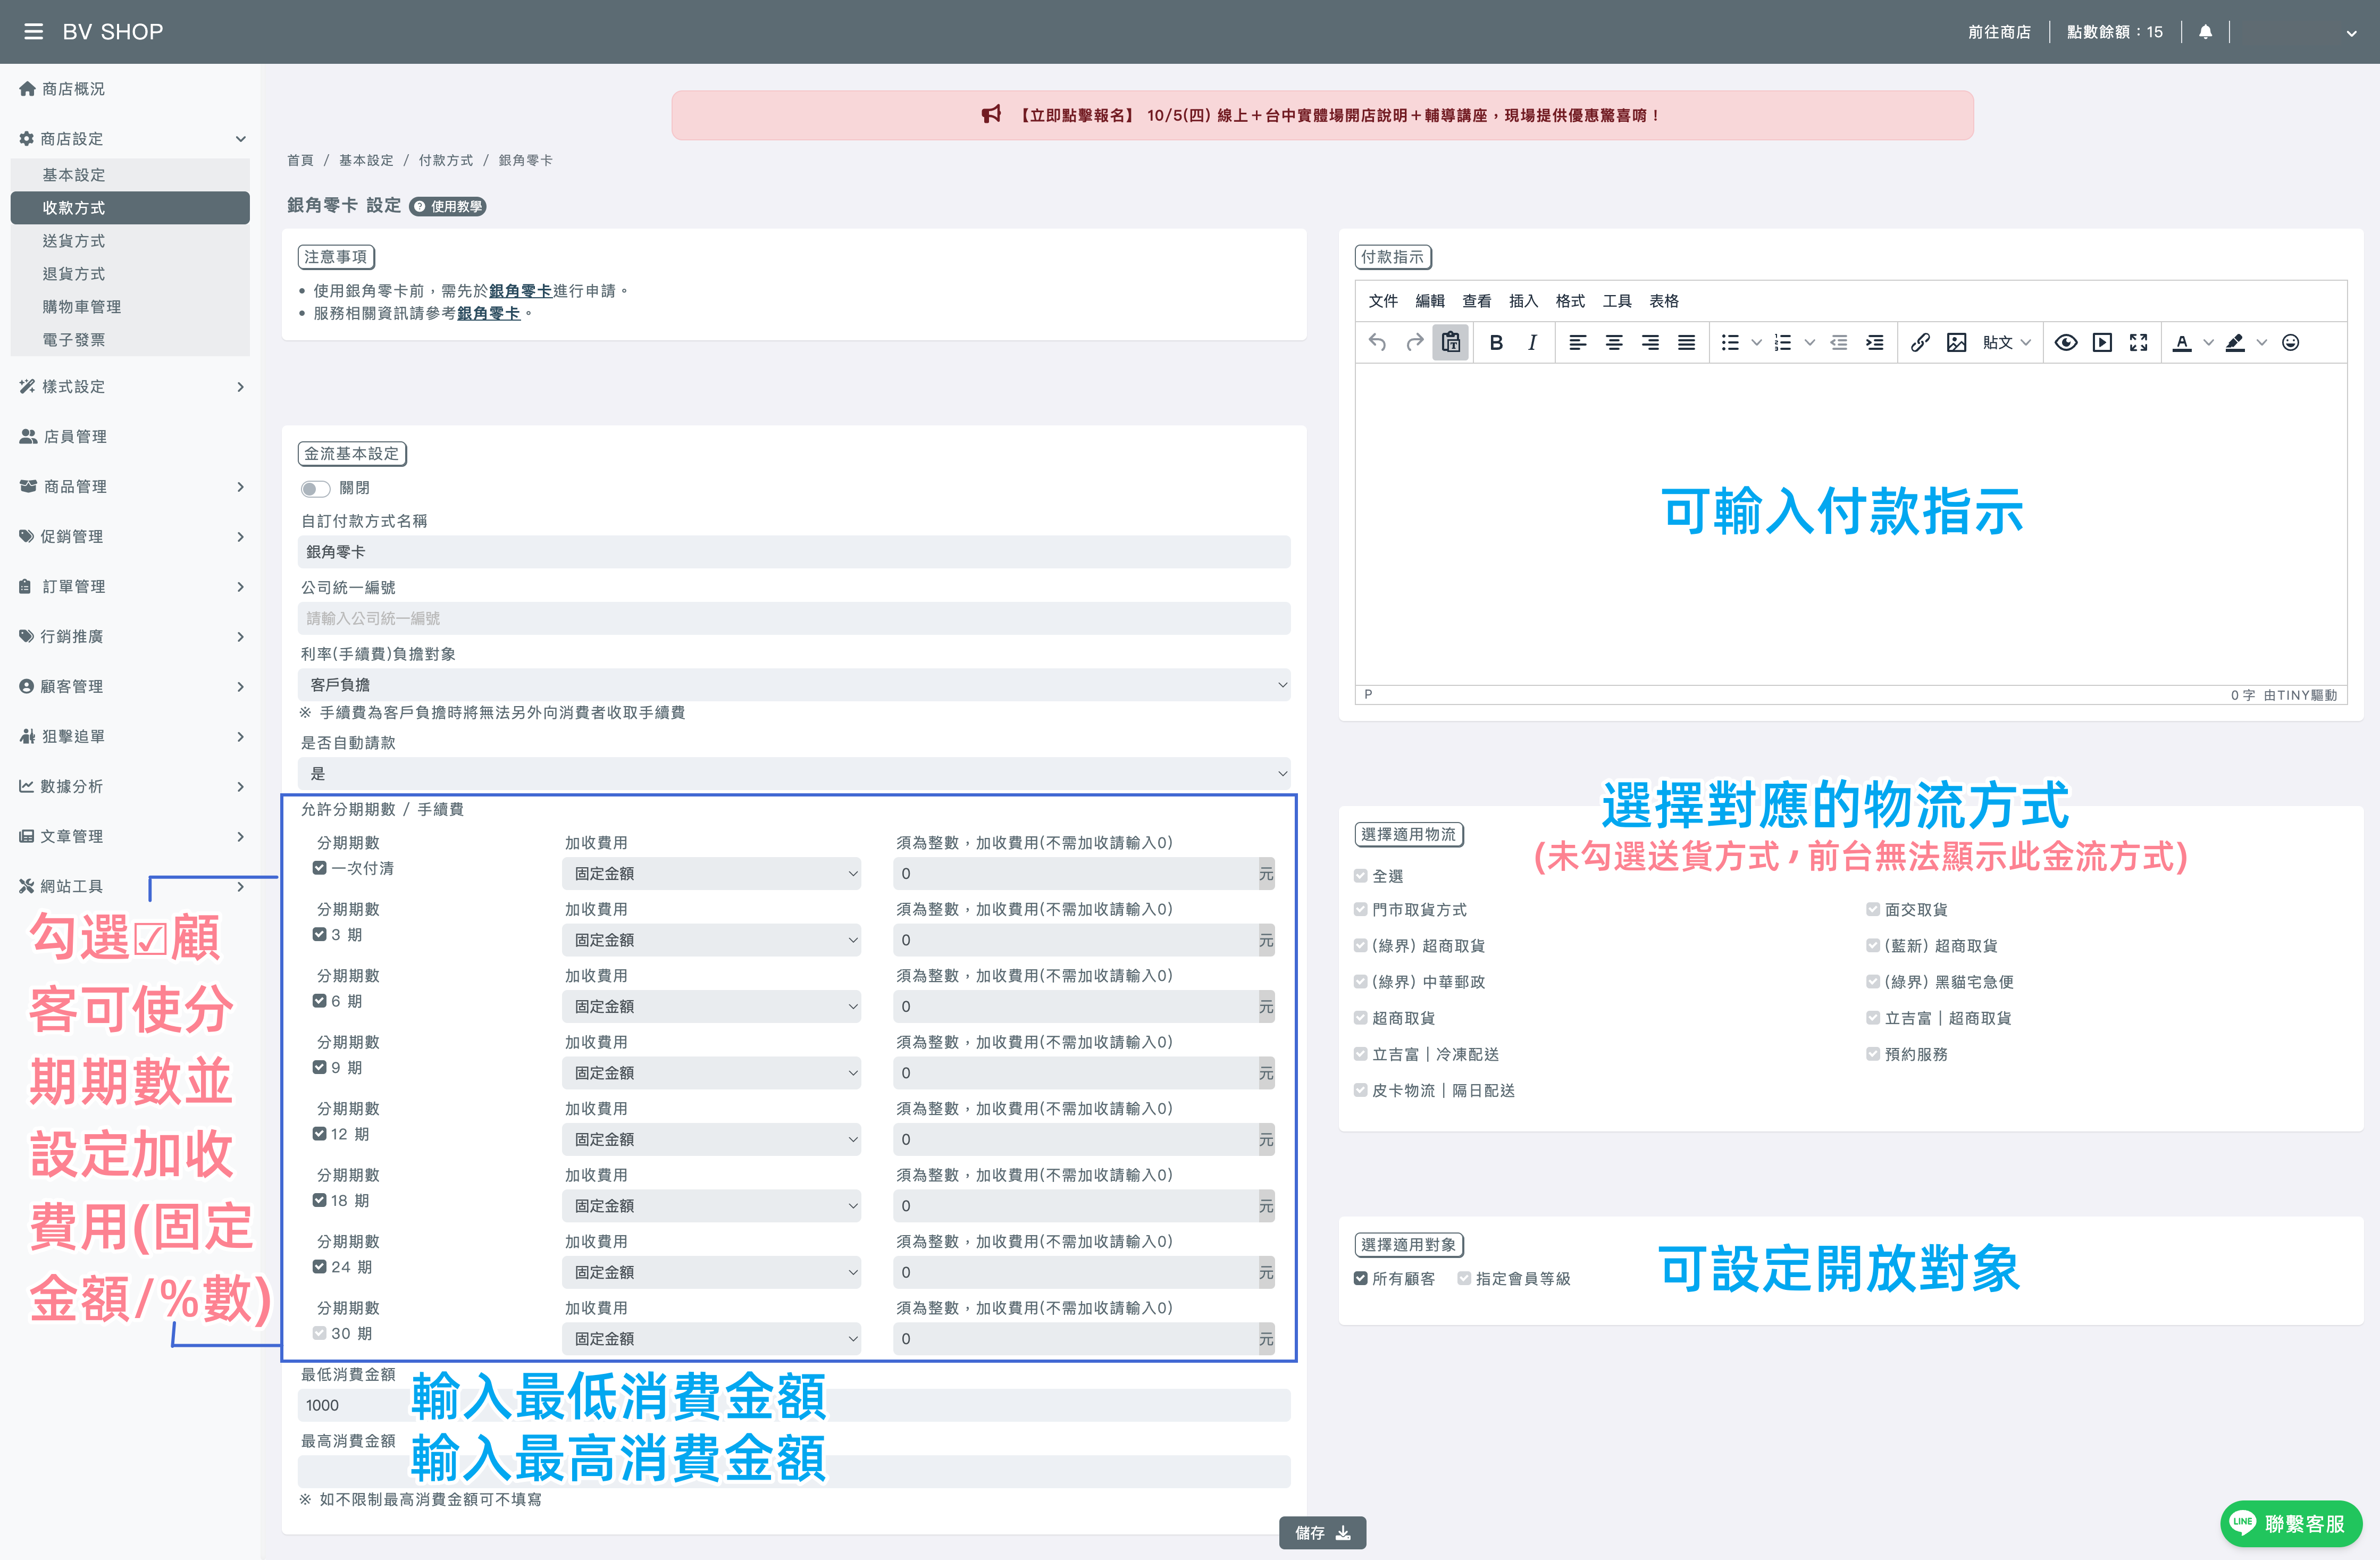Screen dimensions: 2380x1560
Task: Expand the 商品管理 sidebar section
Action: point(131,487)
